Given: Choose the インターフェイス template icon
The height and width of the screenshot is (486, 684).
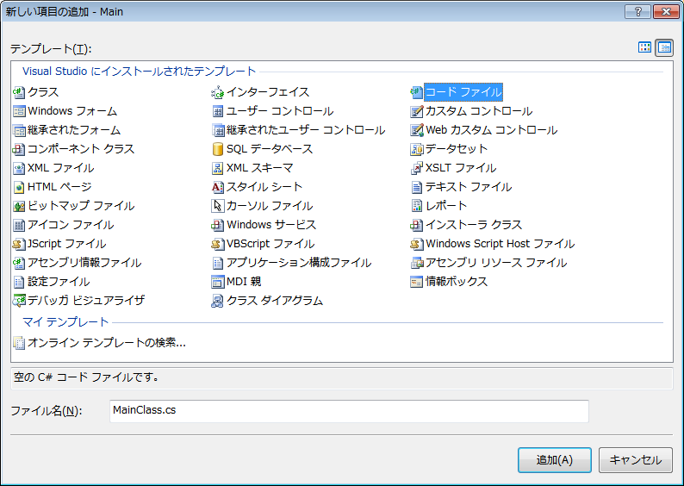Looking at the screenshot, I should click(217, 92).
